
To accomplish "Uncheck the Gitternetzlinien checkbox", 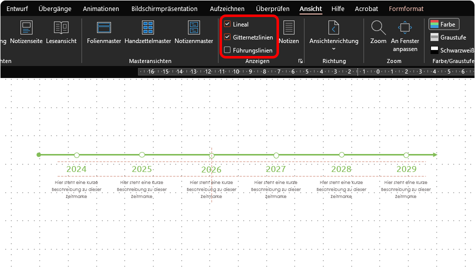I will click(x=227, y=37).
